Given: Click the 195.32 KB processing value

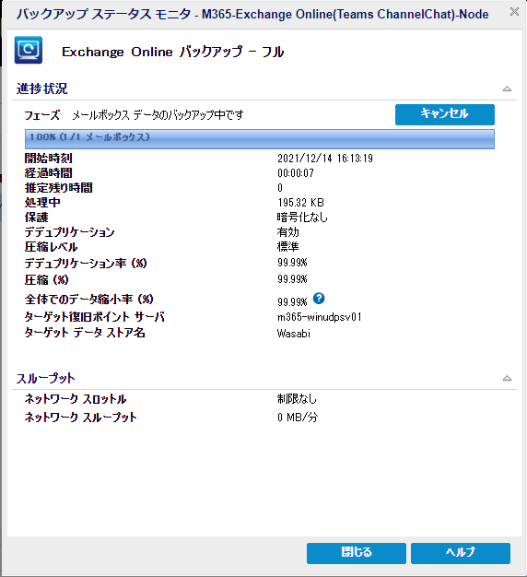Looking at the screenshot, I should coord(300,203).
